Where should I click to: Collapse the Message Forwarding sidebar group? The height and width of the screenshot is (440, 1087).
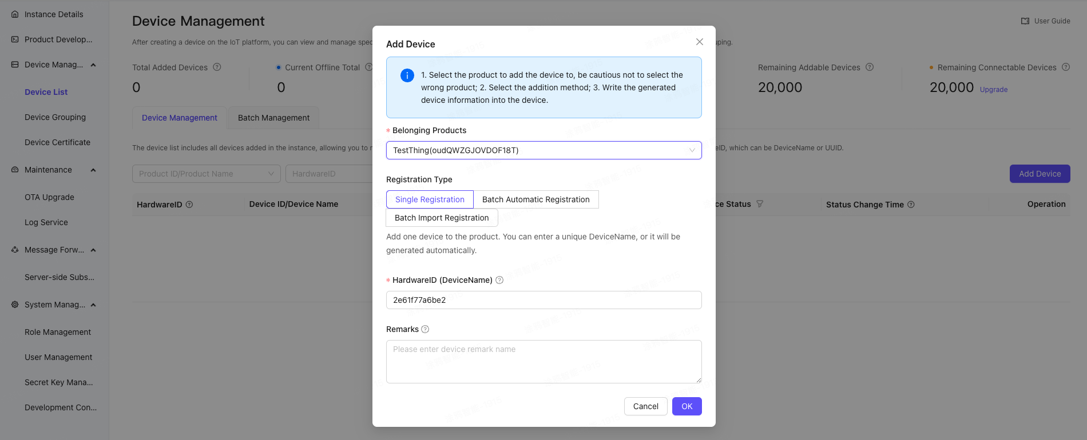point(93,250)
